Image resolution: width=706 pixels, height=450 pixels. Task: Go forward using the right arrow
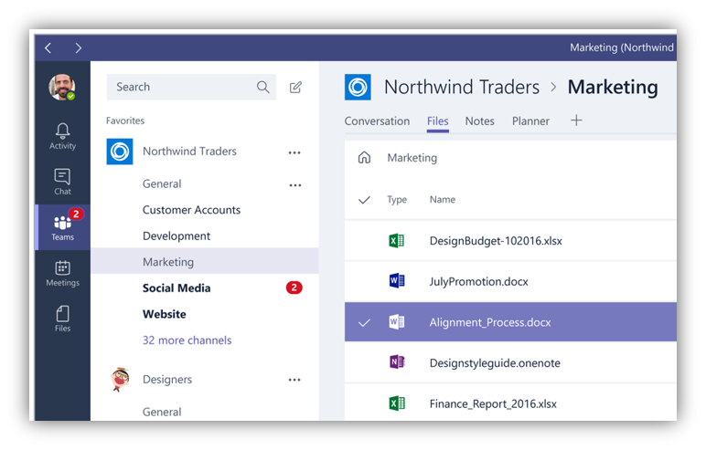pyautogui.click(x=79, y=47)
